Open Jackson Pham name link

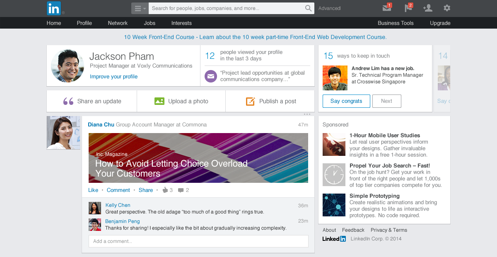[122, 56]
